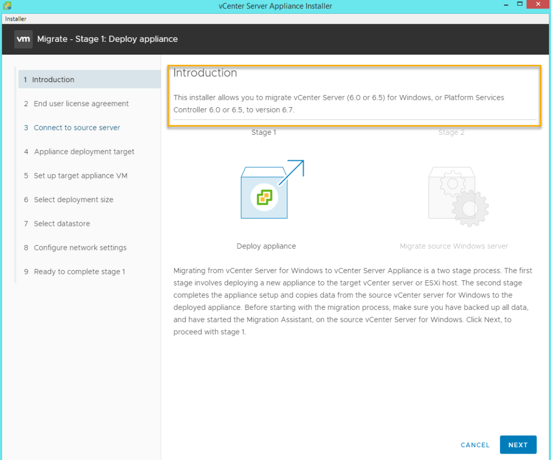Open the Select datastore step

tap(62, 223)
